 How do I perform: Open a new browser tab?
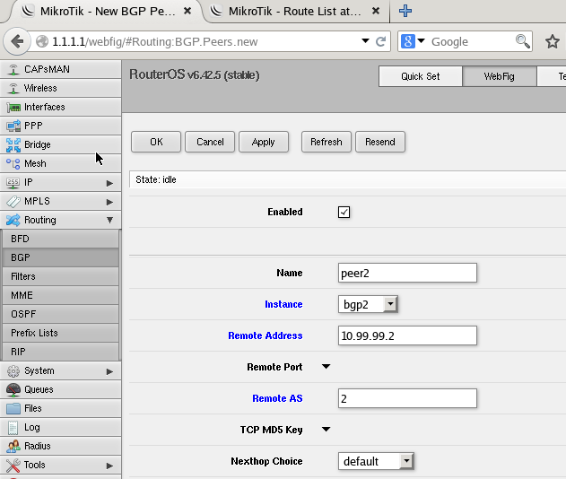coord(405,11)
